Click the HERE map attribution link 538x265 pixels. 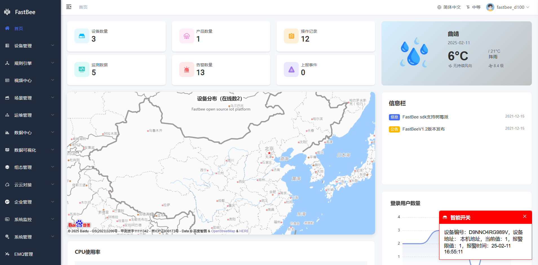pyautogui.click(x=244, y=231)
